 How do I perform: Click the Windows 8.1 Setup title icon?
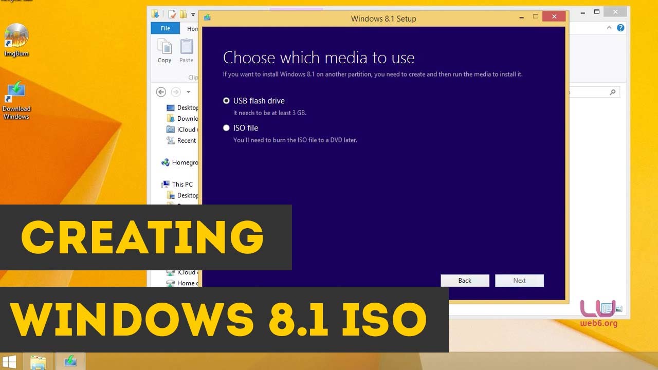coord(207,18)
